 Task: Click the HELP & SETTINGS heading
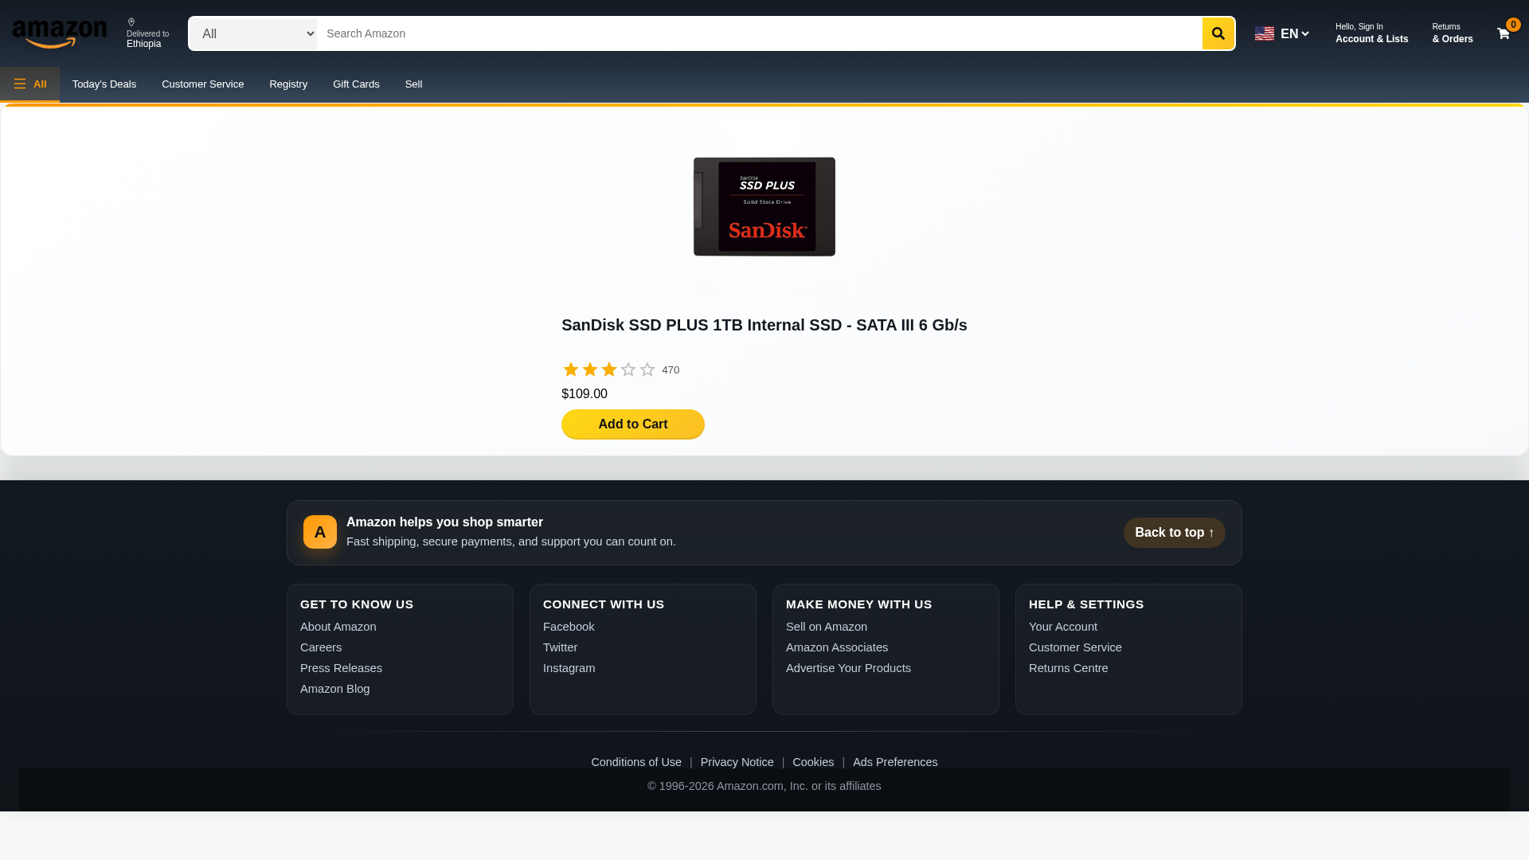1086,604
